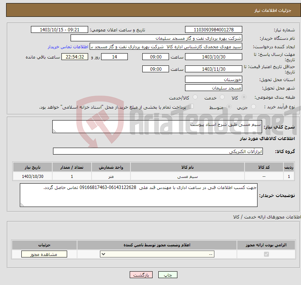Click the توضیحات خریدار text area

(138, 195)
